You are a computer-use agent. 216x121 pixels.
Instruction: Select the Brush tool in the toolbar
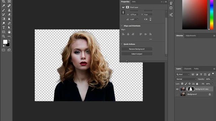pos(3,10)
